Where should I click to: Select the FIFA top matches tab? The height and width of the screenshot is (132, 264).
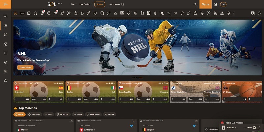(x=49, y=114)
